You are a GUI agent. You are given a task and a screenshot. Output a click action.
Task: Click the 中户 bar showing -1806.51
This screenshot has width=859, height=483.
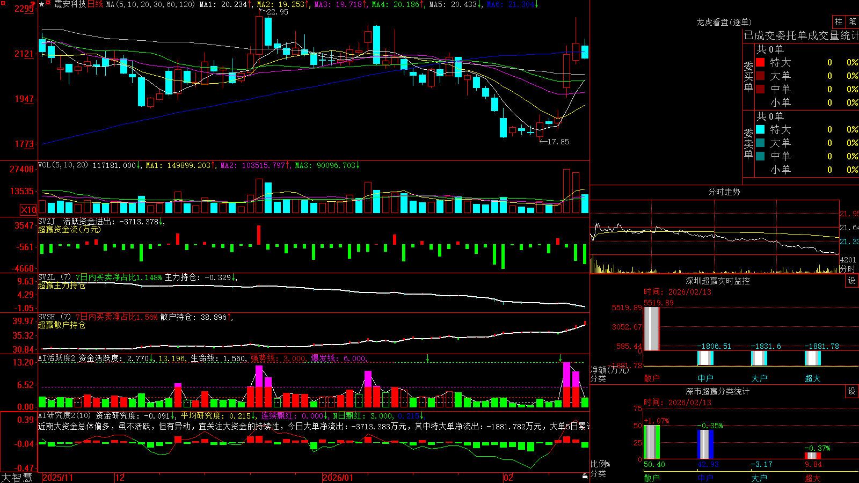(705, 358)
